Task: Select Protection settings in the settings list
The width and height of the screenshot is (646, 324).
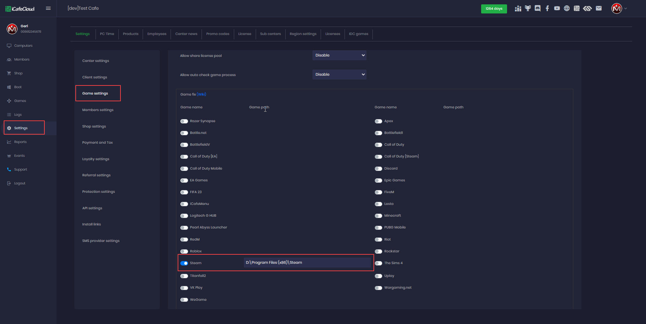Action: point(99,192)
